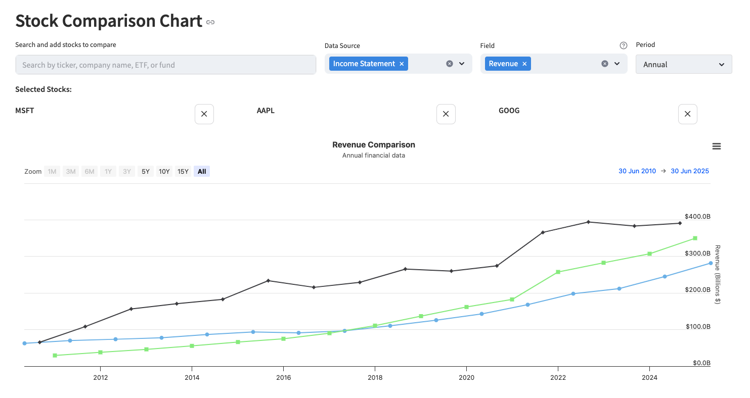The width and height of the screenshot is (750, 398).
Task: Remove GOOG from selected stocks
Action: click(688, 114)
